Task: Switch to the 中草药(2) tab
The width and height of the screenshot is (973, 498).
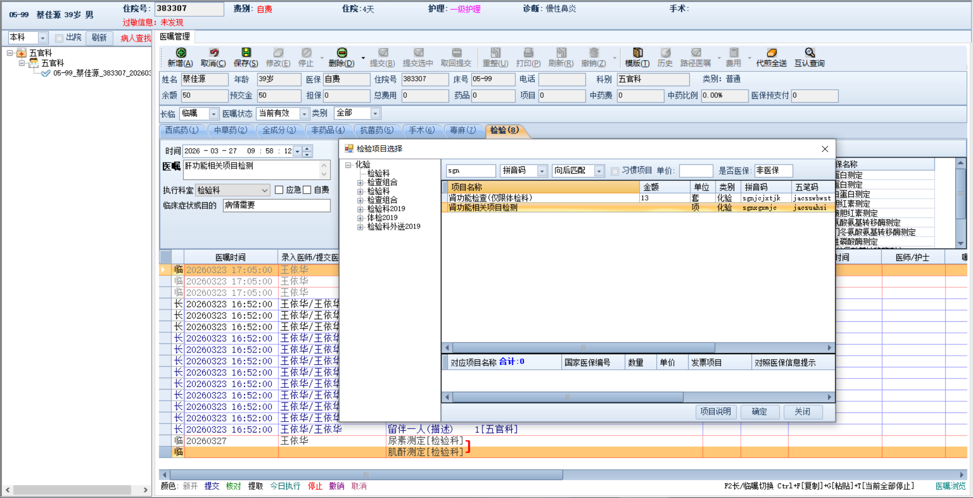Action: point(231,131)
